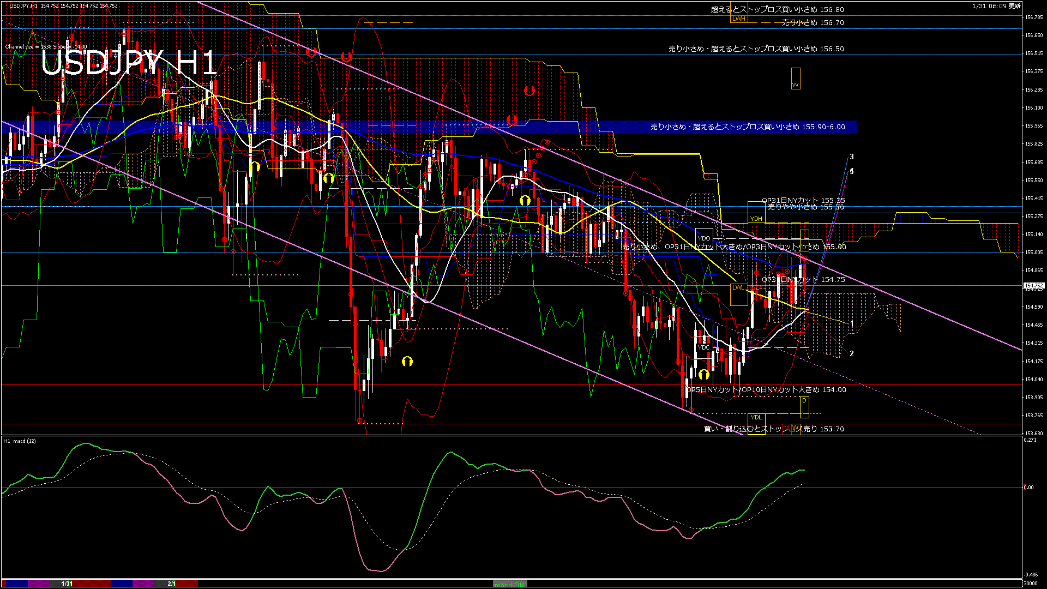Click the current price tag 154.752 on axis
The image size is (1047, 589).
[x=1033, y=285]
